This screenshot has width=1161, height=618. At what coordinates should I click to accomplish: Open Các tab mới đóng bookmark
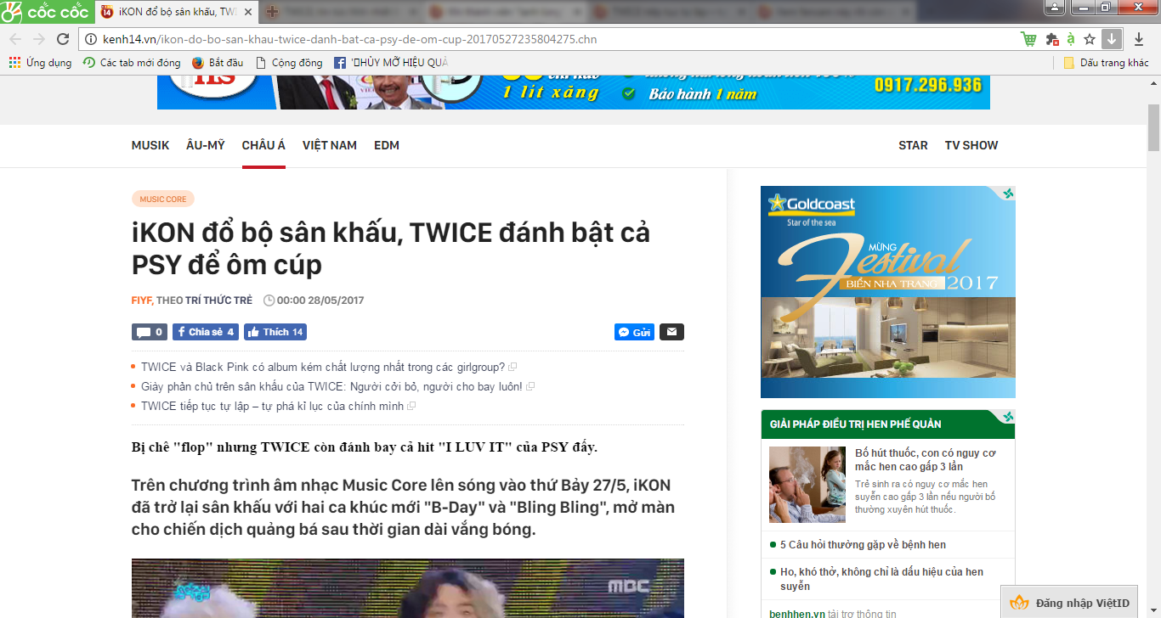[132, 63]
